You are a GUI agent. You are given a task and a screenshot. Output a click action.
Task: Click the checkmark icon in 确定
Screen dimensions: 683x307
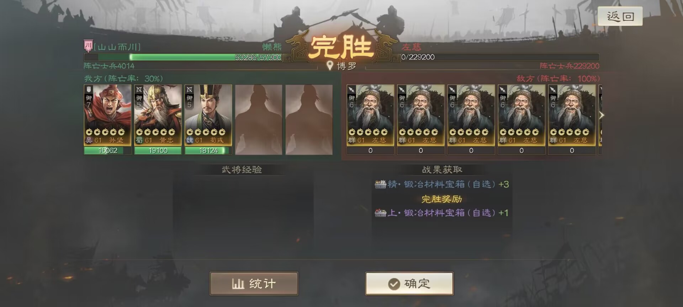click(x=394, y=284)
